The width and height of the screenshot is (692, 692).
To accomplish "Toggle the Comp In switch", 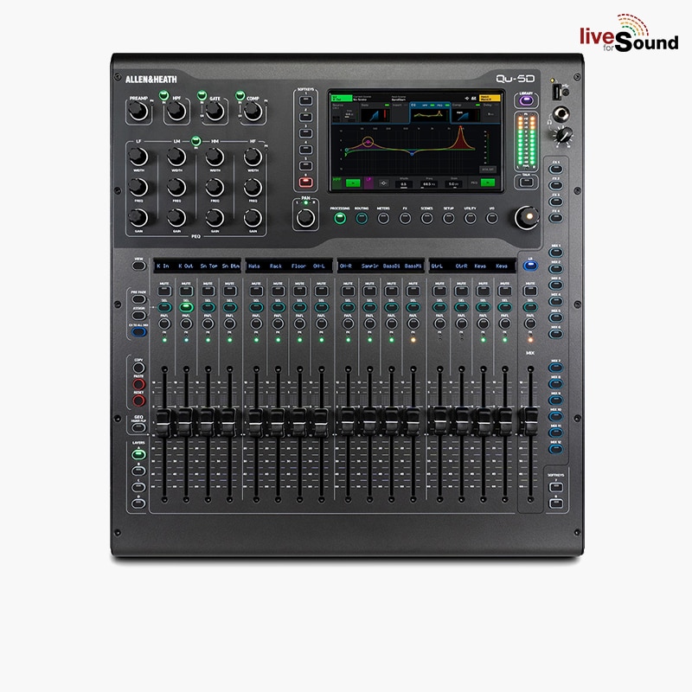I will click(240, 95).
